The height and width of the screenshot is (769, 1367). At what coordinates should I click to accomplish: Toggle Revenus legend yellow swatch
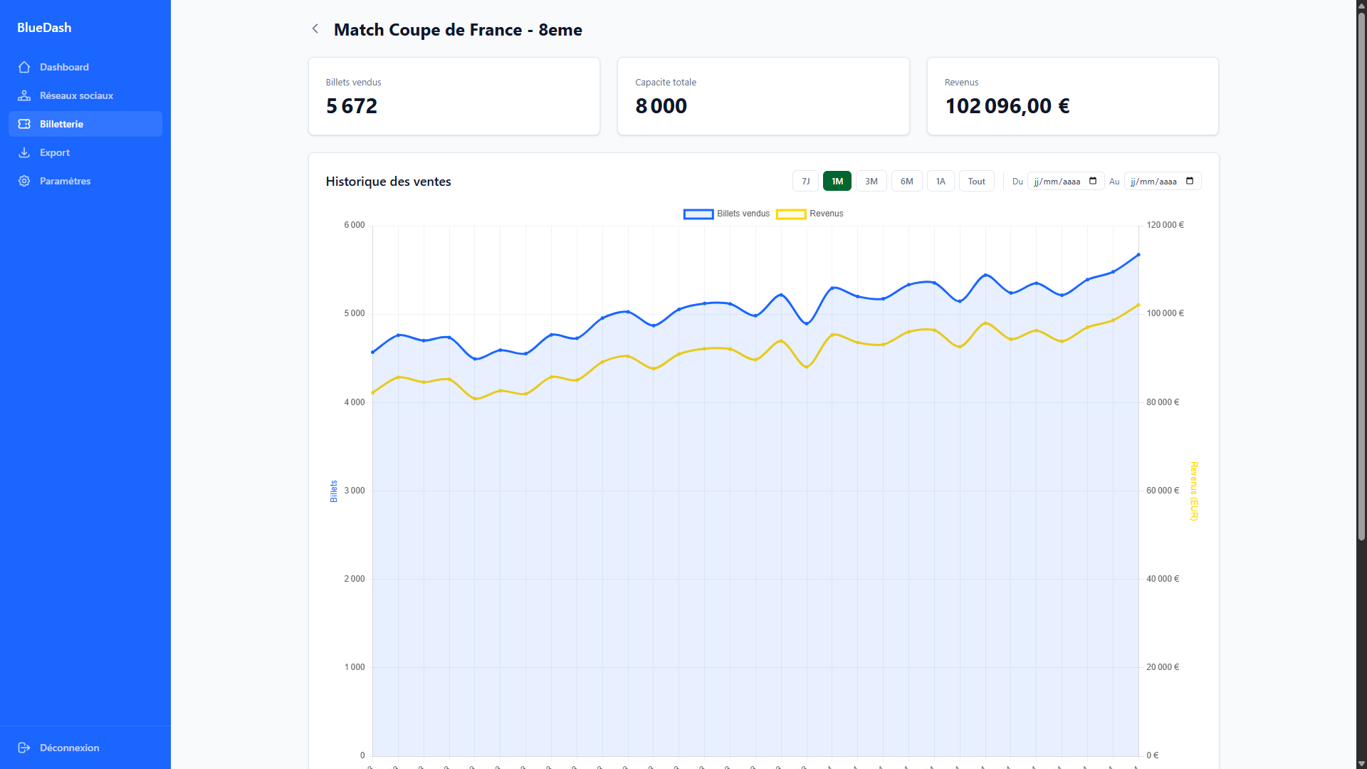tap(791, 214)
